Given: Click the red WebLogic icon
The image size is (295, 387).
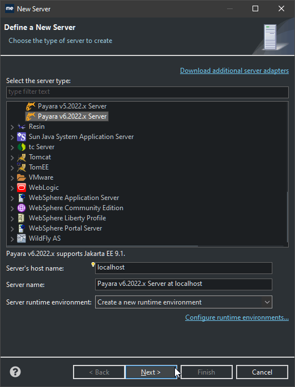Looking at the screenshot, I should [22, 188].
